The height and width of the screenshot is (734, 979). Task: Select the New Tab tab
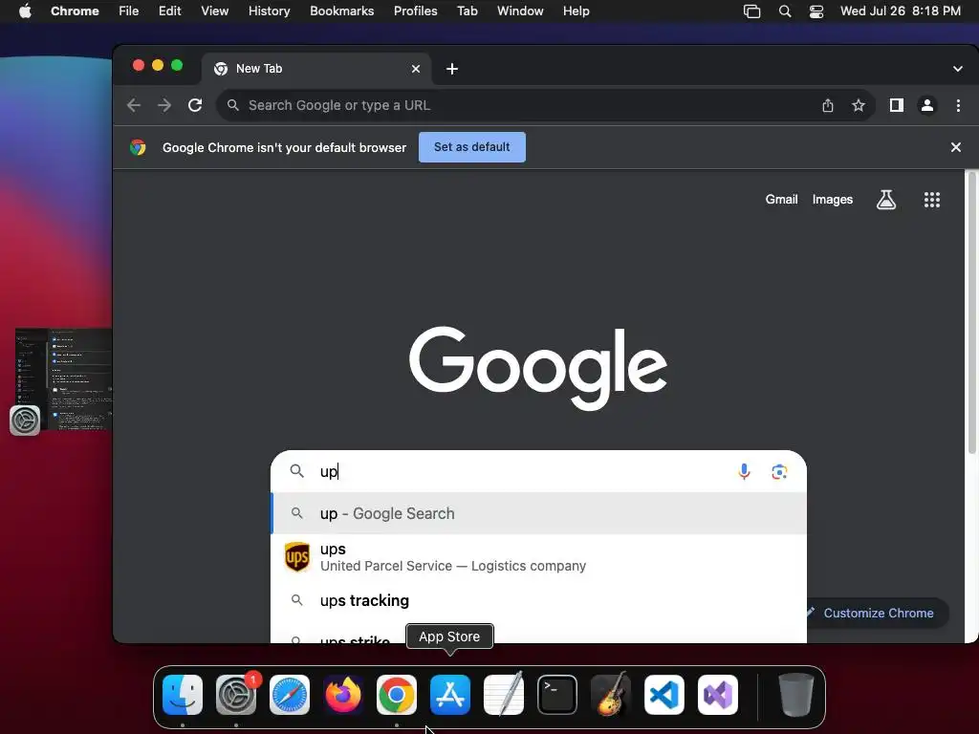[317, 69]
